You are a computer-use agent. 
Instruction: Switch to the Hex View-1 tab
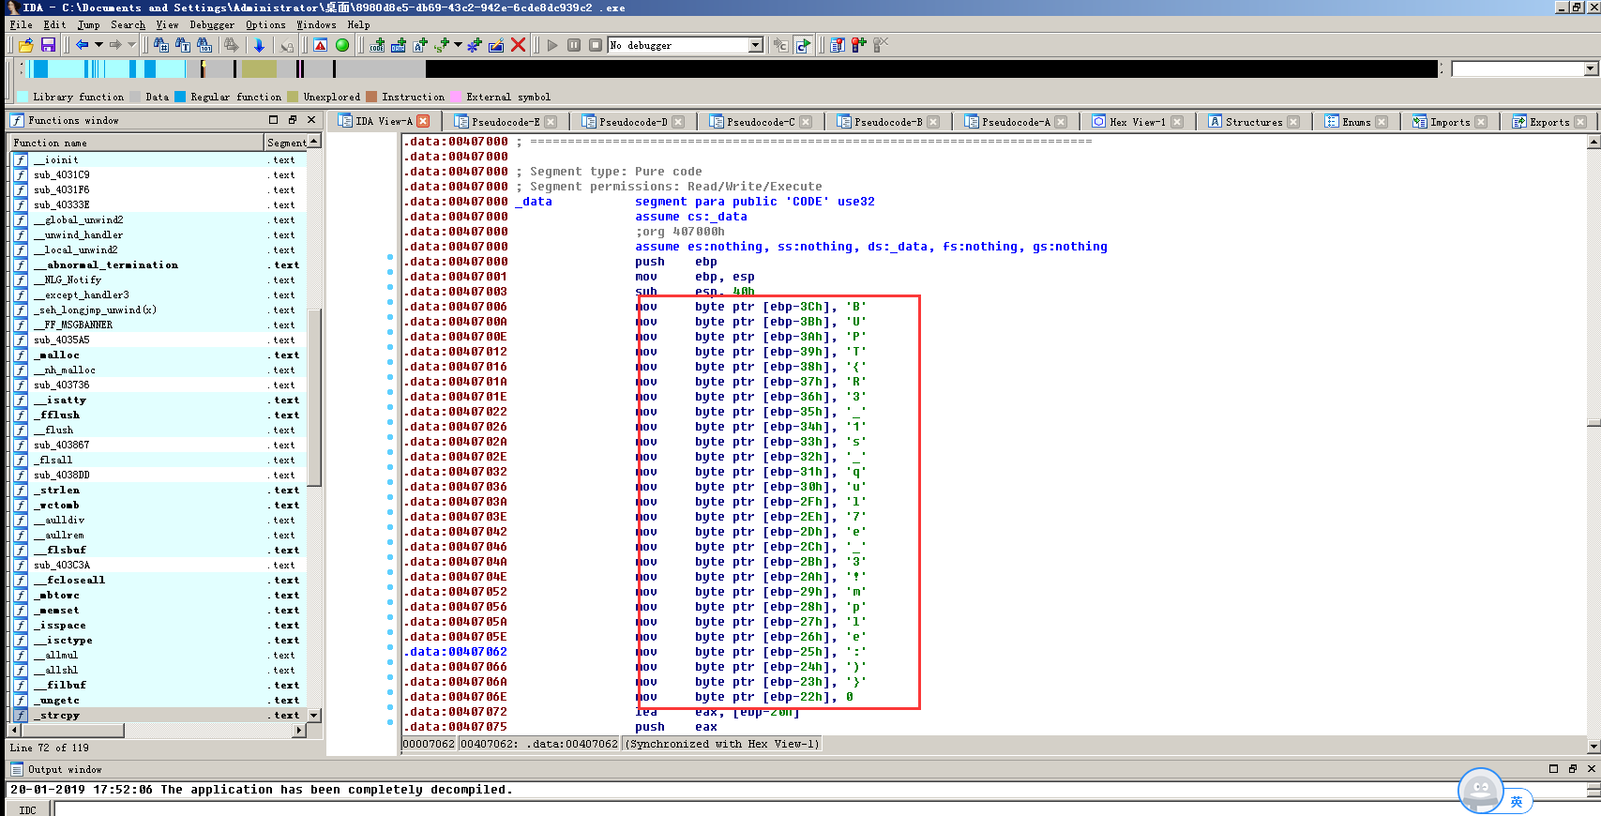coord(1137,122)
